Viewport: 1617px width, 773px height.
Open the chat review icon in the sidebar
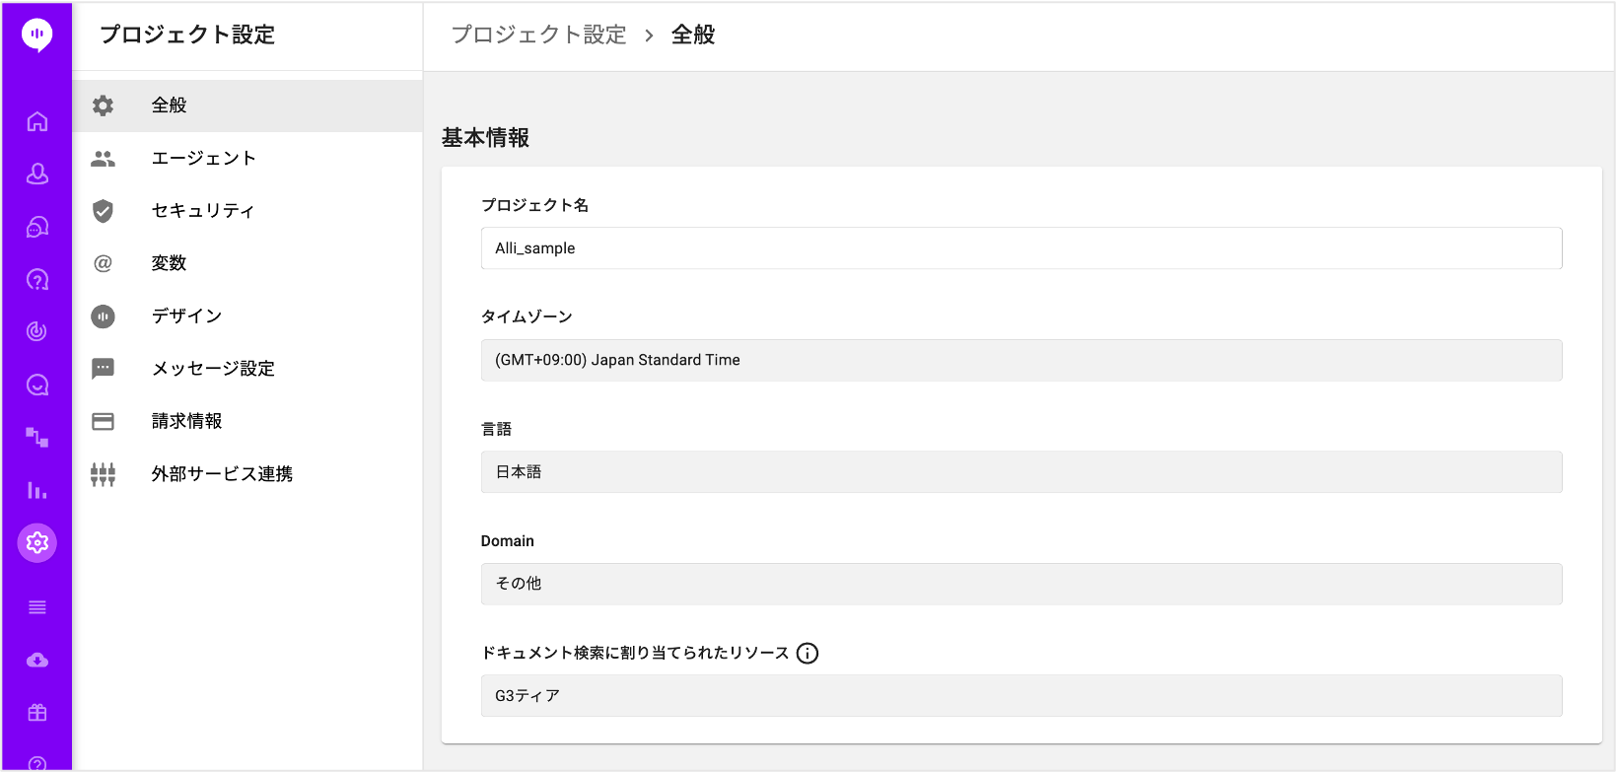coord(36,385)
